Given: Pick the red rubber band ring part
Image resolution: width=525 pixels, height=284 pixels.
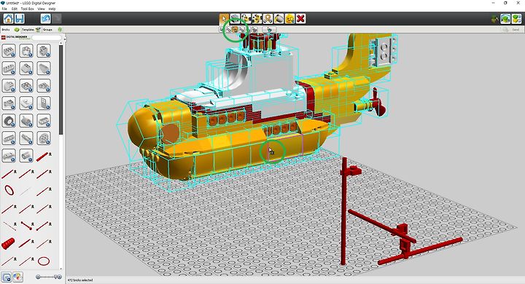Looking at the screenshot, I should pos(9,191).
